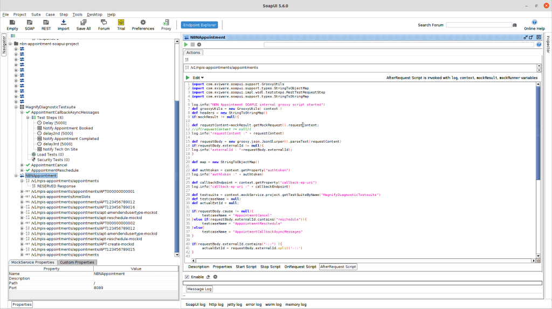The height and width of the screenshot is (309, 552).
Task: Switch to the Custom Properties tab
Action: 78,262
